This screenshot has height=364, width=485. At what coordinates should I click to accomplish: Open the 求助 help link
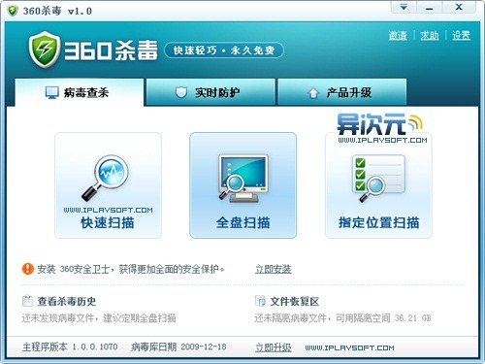pyautogui.click(x=430, y=35)
